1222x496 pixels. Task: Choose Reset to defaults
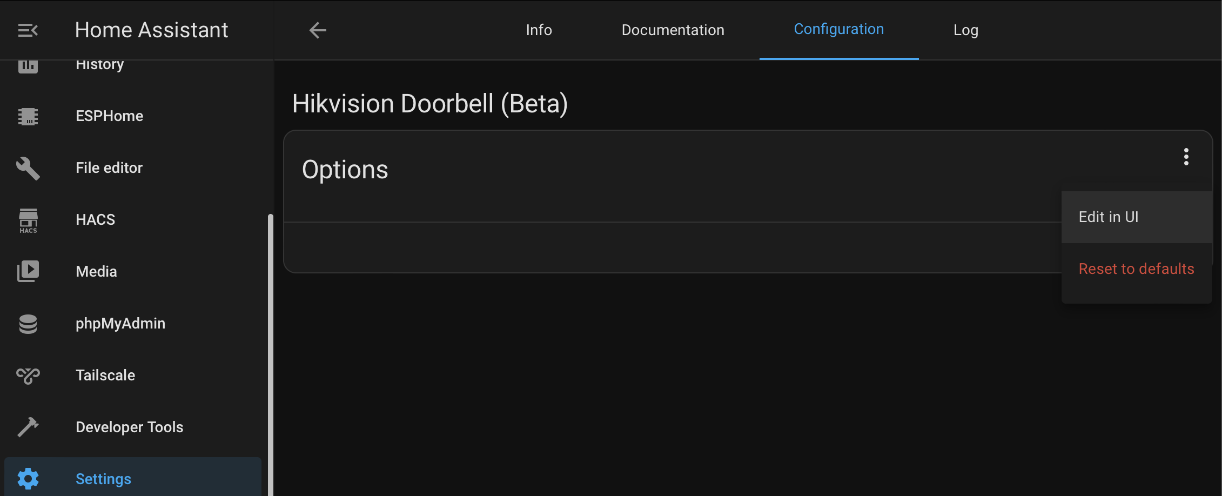[1136, 269]
